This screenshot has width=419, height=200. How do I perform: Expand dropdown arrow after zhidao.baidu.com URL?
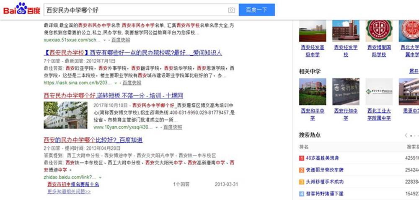pyautogui.click(x=100, y=177)
